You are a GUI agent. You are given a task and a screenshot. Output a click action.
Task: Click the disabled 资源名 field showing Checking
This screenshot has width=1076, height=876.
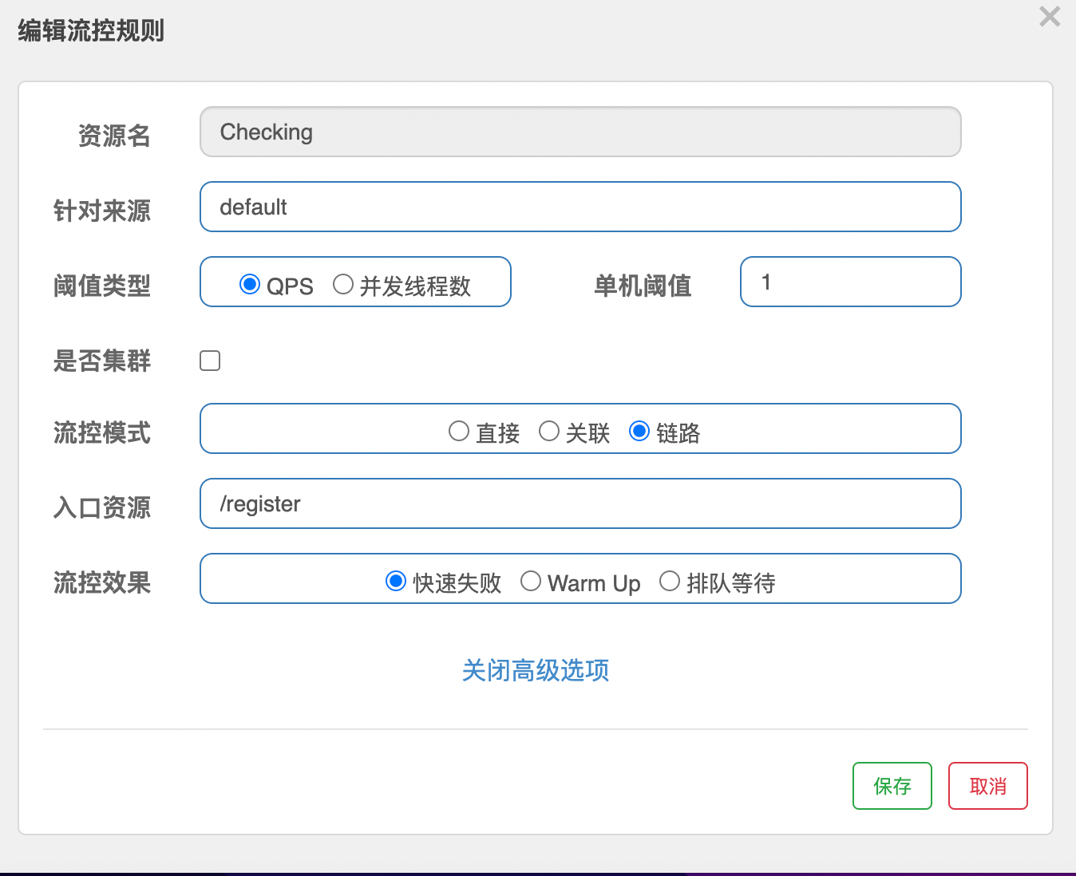(x=580, y=132)
